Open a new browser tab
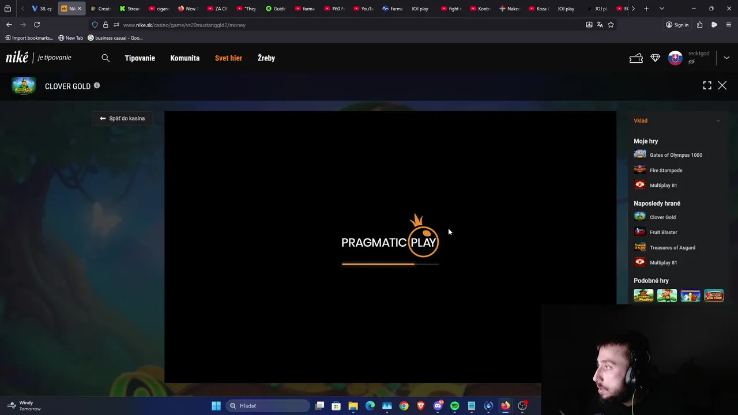 point(646,9)
